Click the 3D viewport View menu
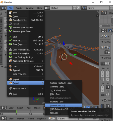 pyautogui.click(x=11, y=108)
